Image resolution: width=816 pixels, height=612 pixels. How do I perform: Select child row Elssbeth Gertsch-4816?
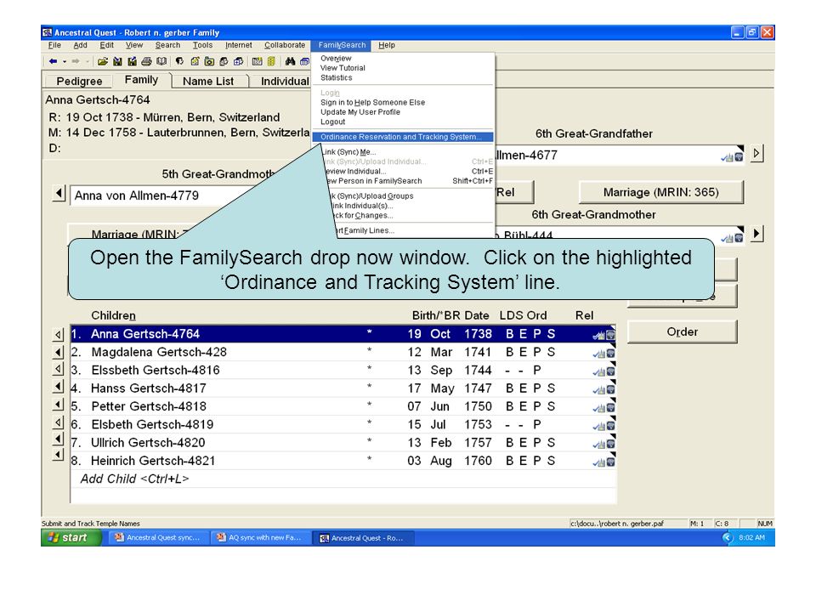click(x=343, y=370)
